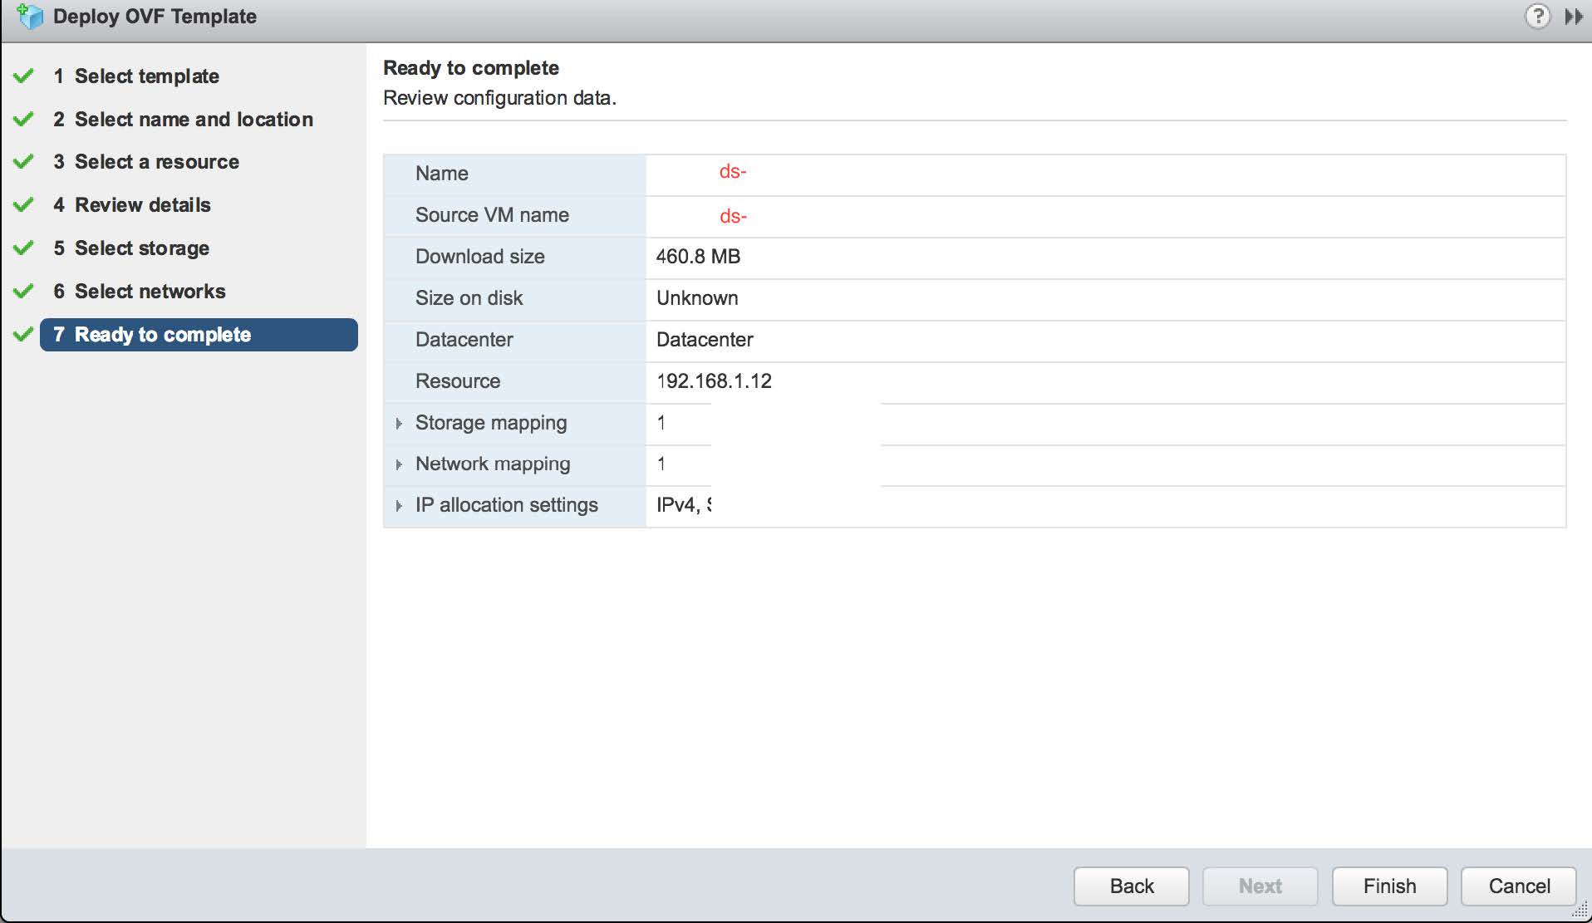Screen dimensions: 1592x923
Task: Select the Resource value 192.168.1.12
Action: (x=714, y=381)
